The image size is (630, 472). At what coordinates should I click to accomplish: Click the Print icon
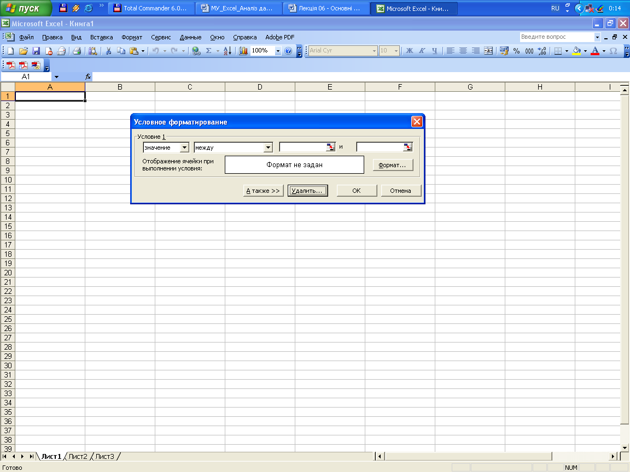coord(77,51)
